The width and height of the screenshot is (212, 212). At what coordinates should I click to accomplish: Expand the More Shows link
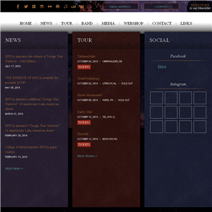coord(87,156)
